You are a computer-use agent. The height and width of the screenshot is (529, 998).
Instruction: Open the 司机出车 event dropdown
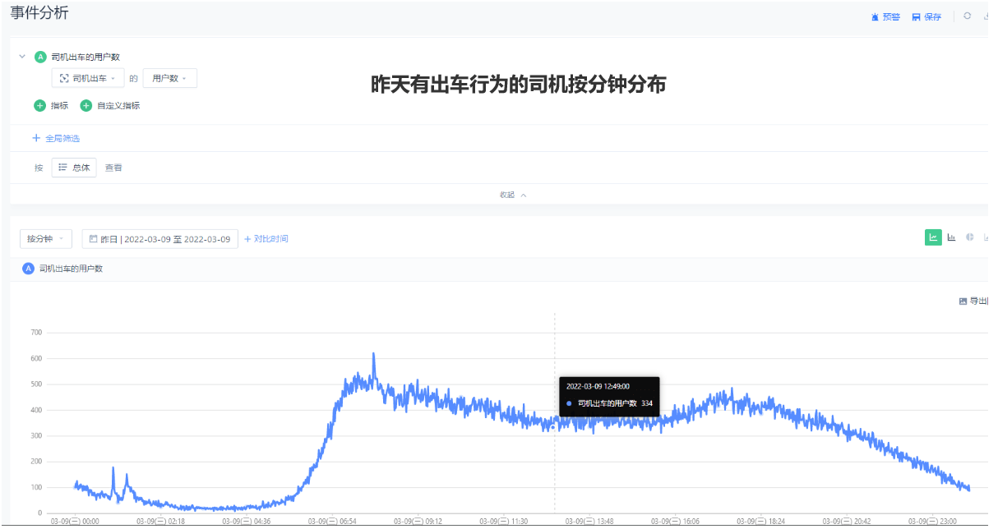[x=87, y=78]
